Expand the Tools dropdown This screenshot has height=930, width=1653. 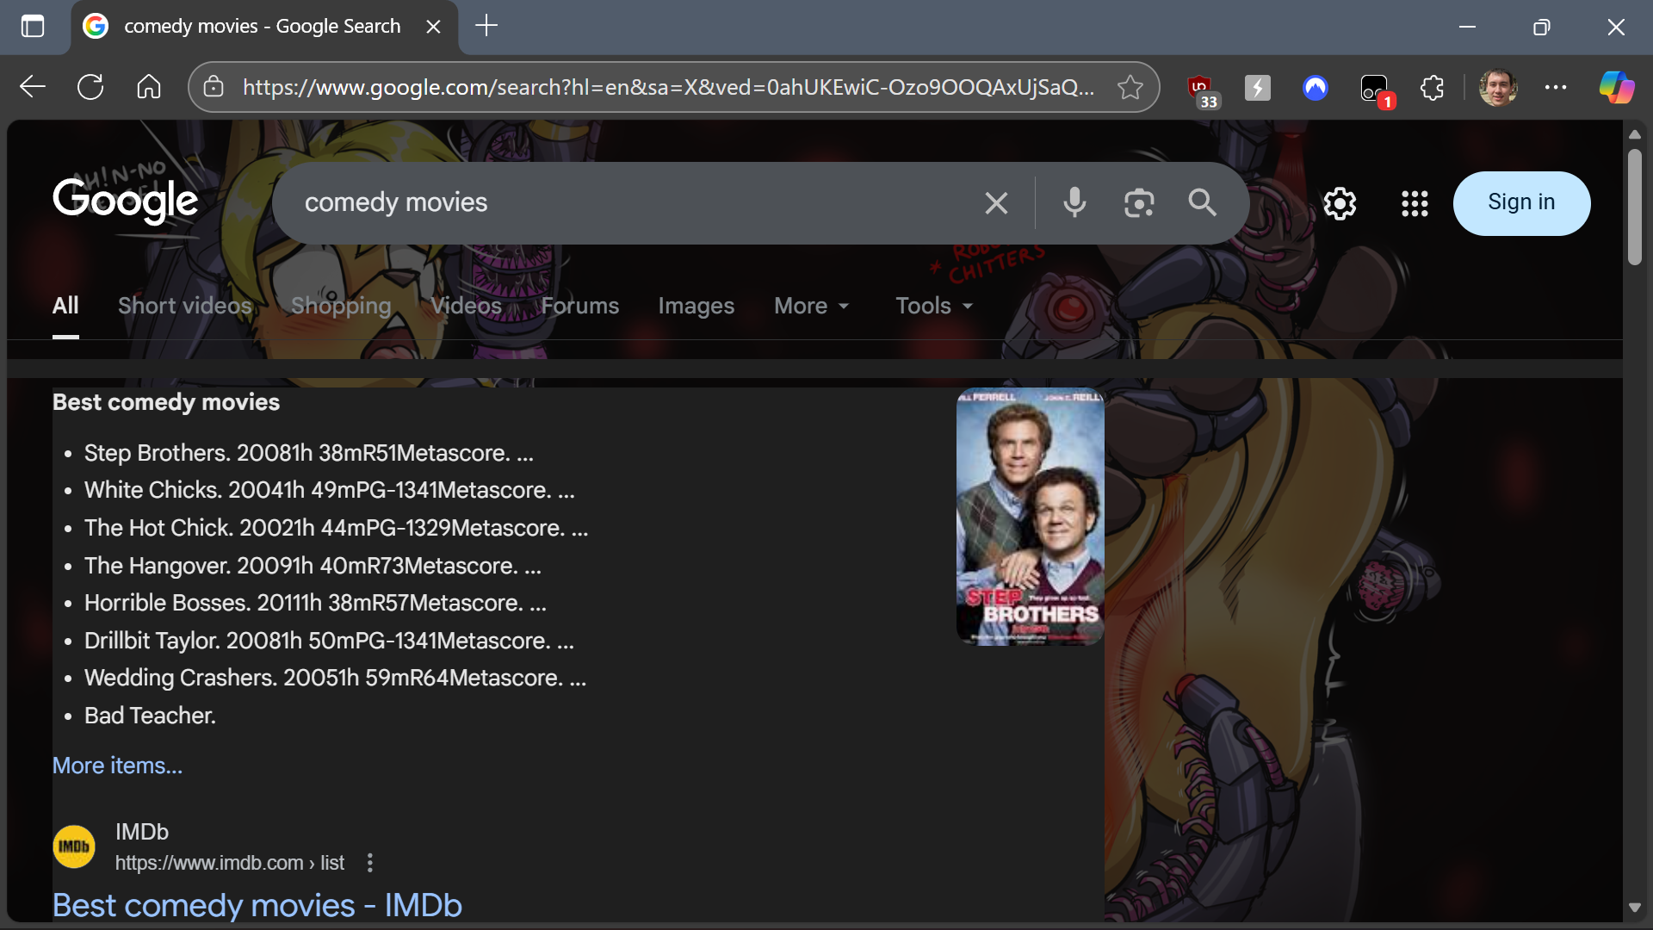coord(934,306)
